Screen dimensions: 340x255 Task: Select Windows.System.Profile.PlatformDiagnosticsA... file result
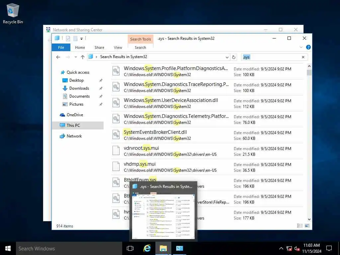tap(207, 71)
